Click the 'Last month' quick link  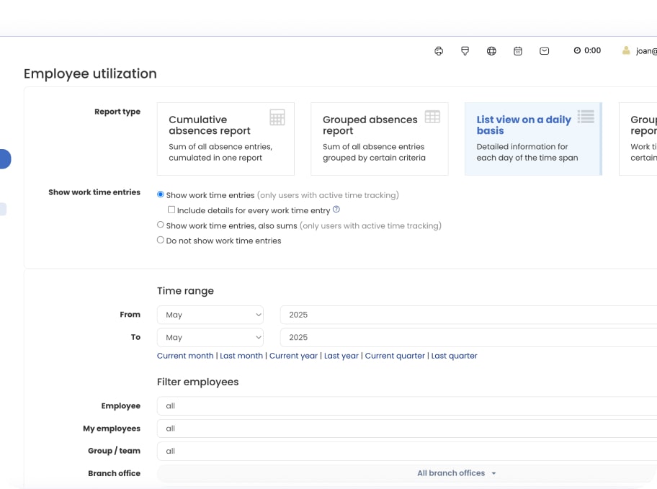(241, 356)
